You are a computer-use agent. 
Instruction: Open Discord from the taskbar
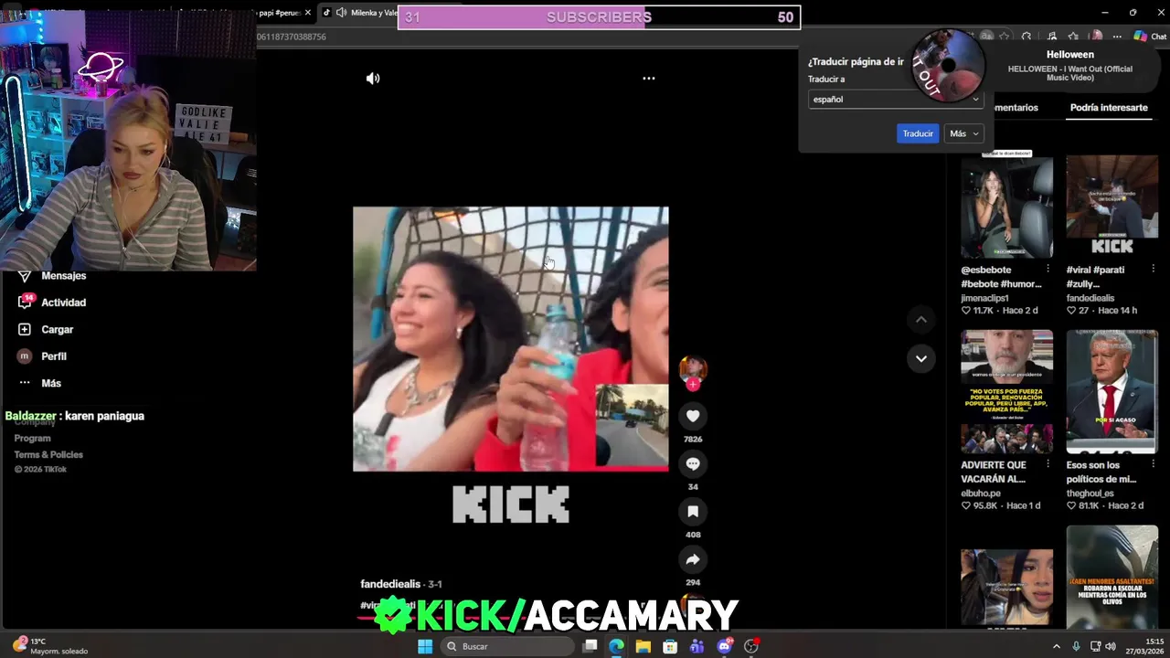[x=724, y=646]
